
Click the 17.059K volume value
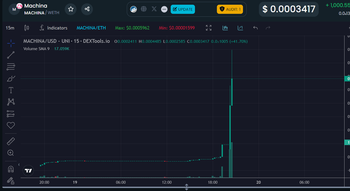(x=62, y=49)
